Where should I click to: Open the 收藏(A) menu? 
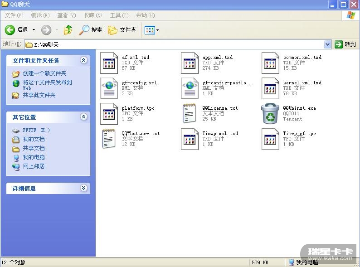(x=93, y=15)
